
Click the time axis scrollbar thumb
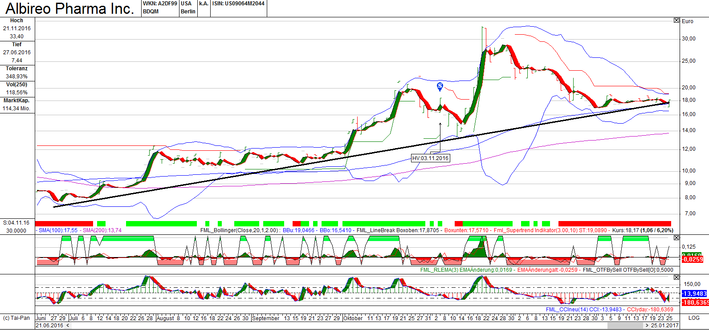[x=625, y=326]
